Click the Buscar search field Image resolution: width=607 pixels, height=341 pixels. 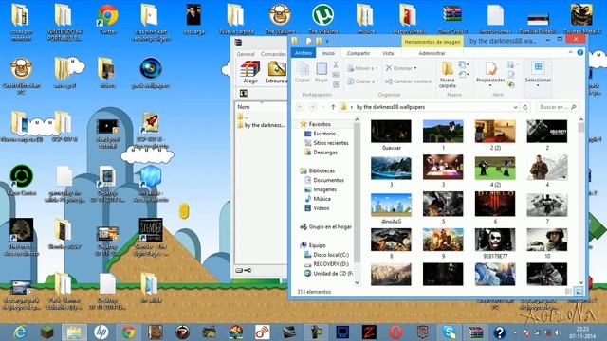click(558, 107)
